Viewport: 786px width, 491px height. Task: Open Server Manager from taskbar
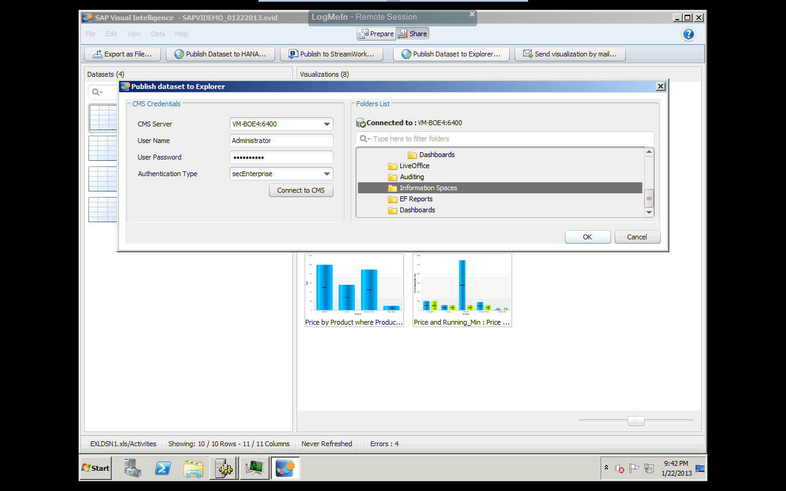132,468
